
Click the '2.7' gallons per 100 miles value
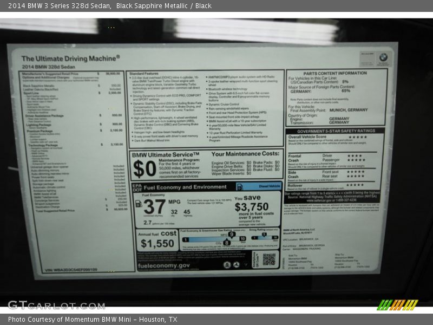(147, 223)
